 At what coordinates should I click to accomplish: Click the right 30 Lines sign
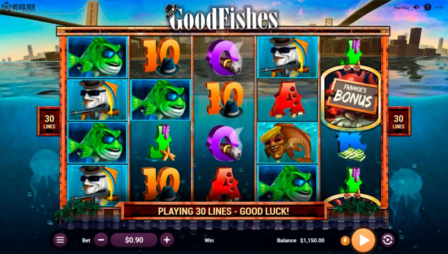point(399,121)
